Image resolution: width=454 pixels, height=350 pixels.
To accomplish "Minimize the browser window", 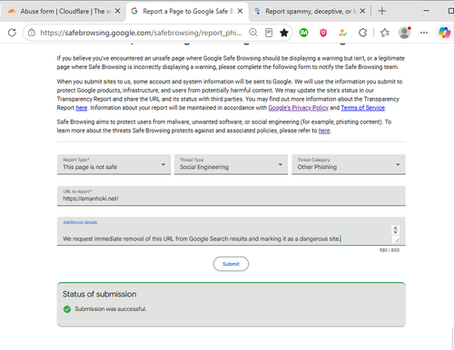I will (426, 11).
